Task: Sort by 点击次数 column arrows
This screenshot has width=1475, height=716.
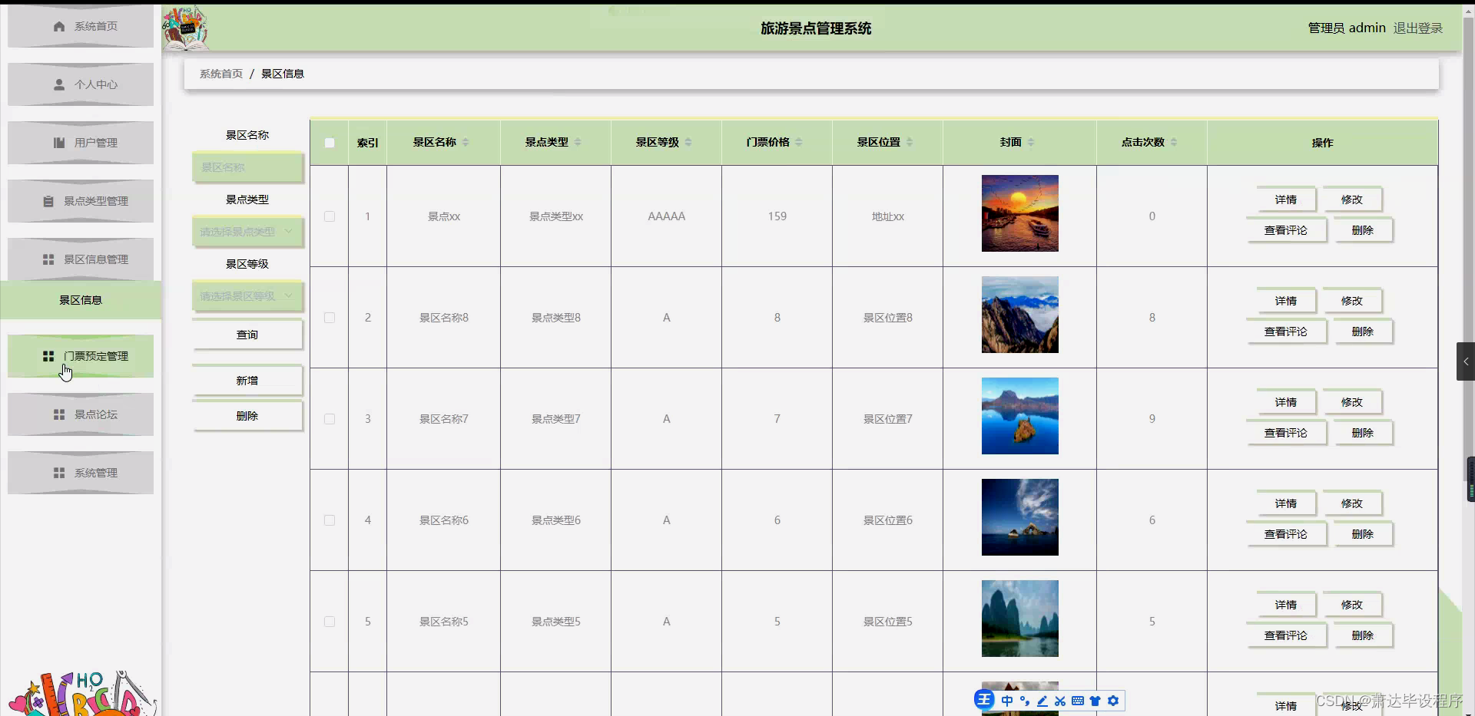Action: (1174, 142)
